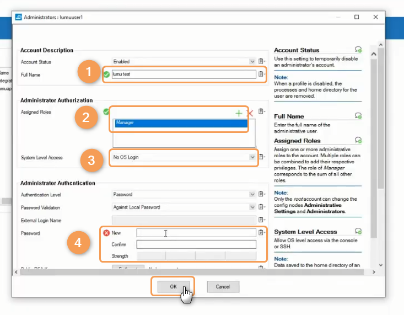The height and width of the screenshot is (315, 404).
Task: Select the Manager role in list
Action: (180, 123)
